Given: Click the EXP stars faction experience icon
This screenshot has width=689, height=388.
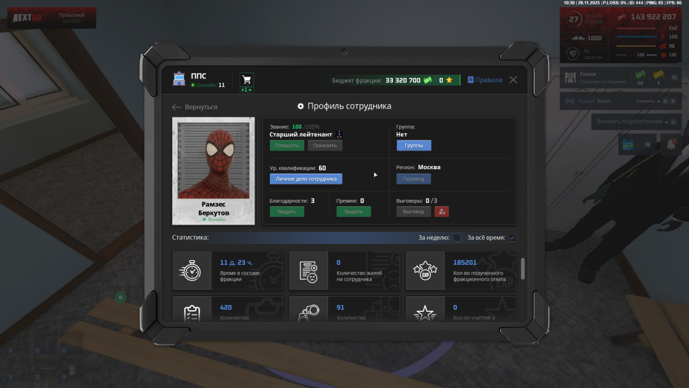Looking at the screenshot, I should tap(424, 271).
